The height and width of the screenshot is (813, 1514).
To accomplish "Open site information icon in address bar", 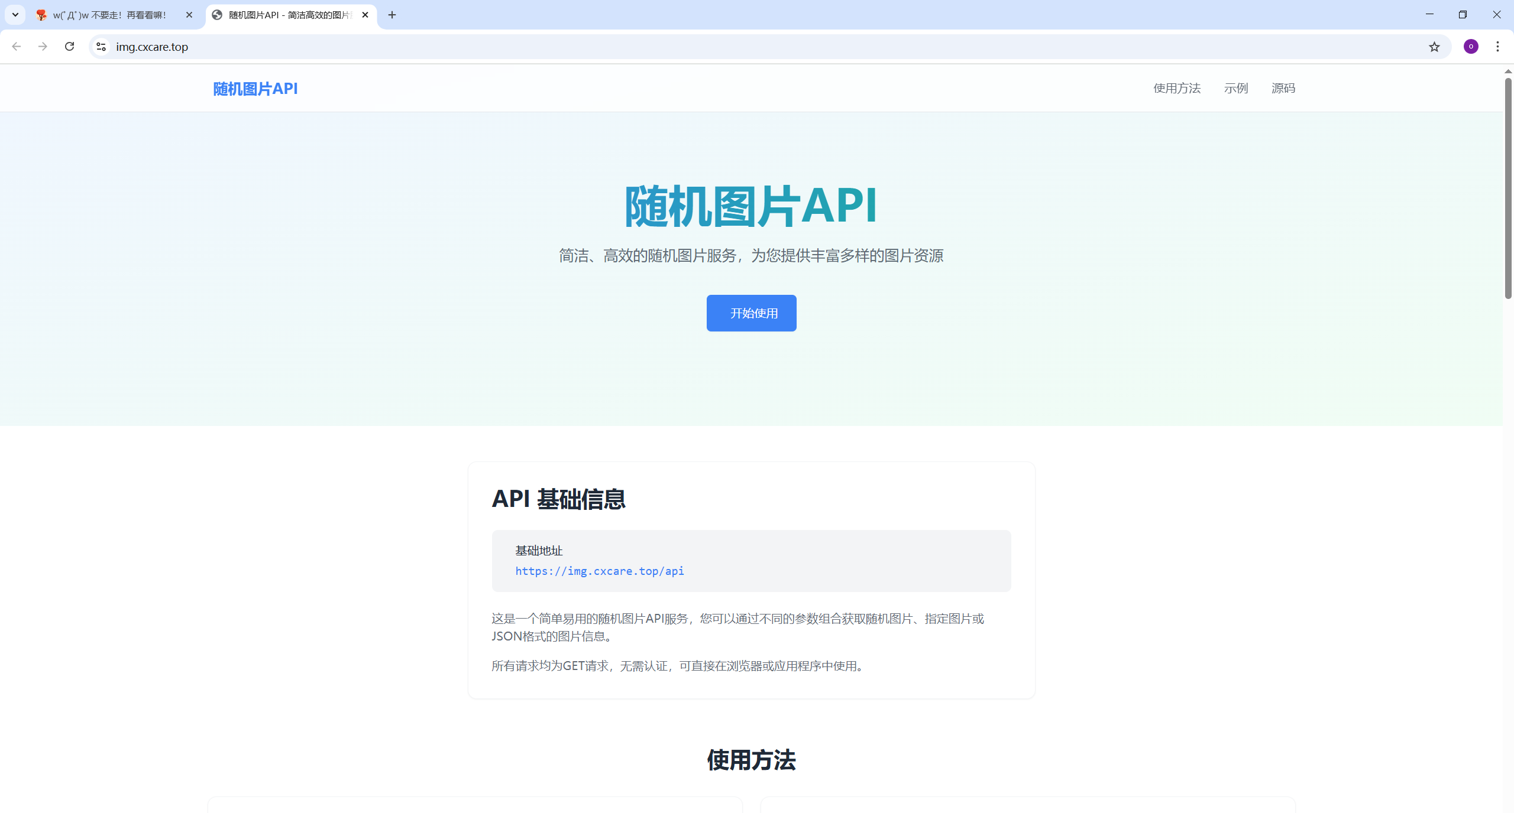I will (x=101, y=47).
